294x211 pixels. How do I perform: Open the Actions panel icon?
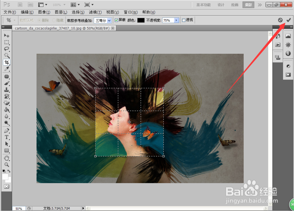coord(278,45)
